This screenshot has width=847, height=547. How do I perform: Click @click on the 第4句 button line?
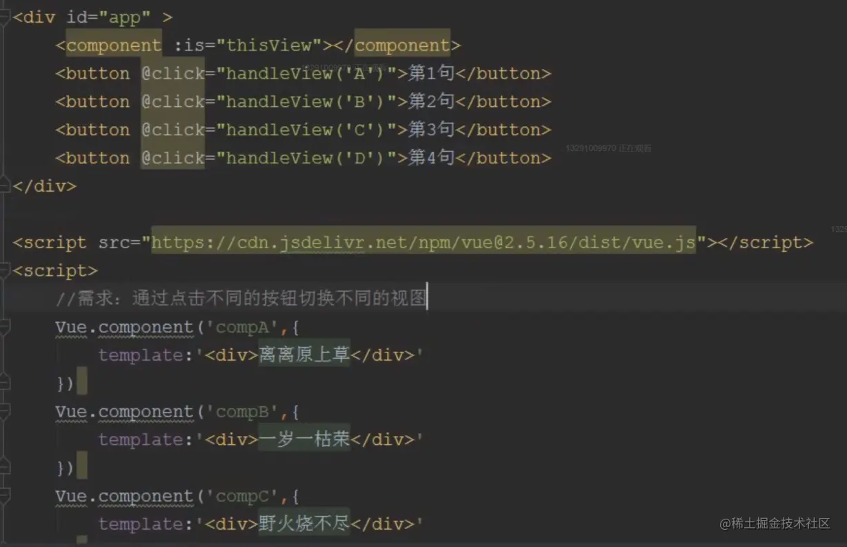173,159
